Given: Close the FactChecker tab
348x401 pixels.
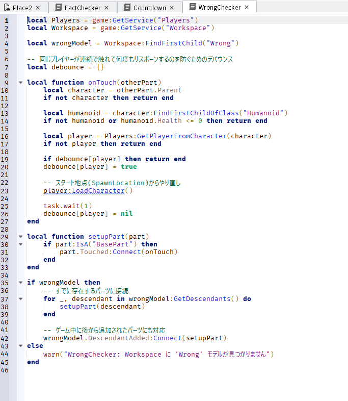Looking at the screenshot, I should pyautogui.click(x=106, y=8).
